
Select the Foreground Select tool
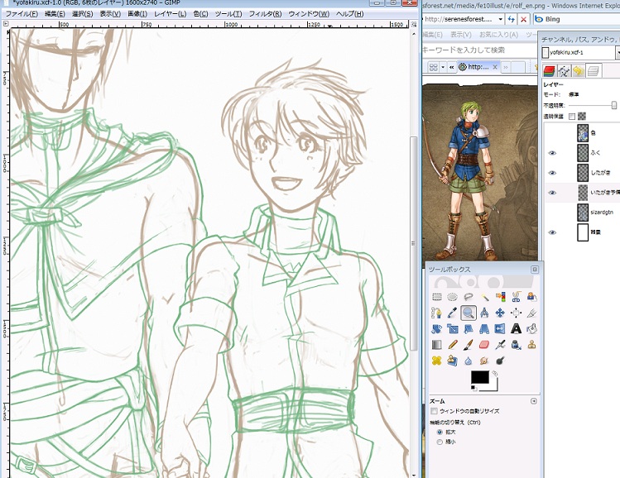[x=531, y=297]
